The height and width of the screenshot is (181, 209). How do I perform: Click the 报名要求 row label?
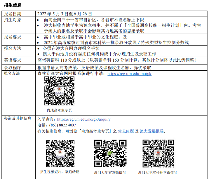click(13, 37)
